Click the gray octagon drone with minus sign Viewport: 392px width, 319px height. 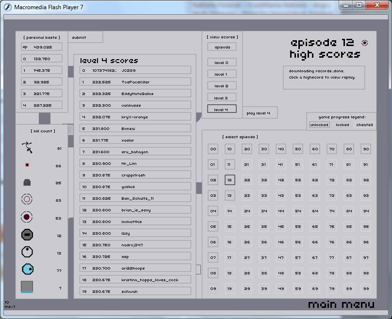coord(27,235)
